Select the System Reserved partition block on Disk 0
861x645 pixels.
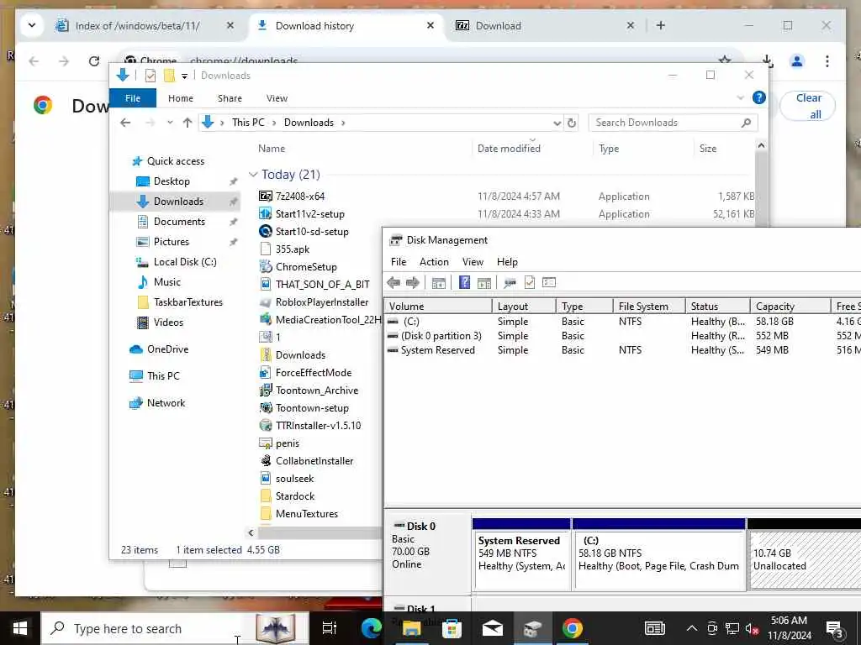(x=521, y=554)
